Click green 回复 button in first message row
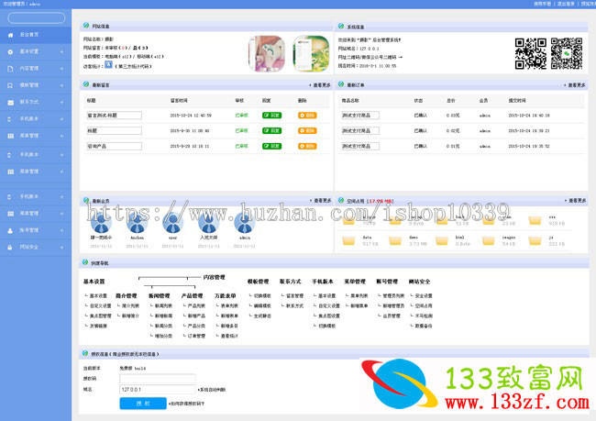 coord(271,116)
